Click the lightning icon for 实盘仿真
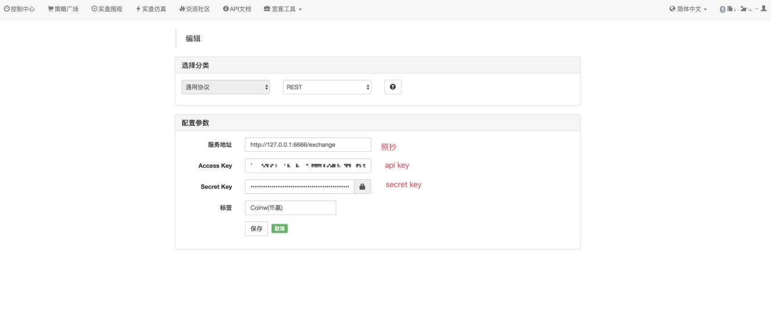771x324 pixels. [138, 9]
